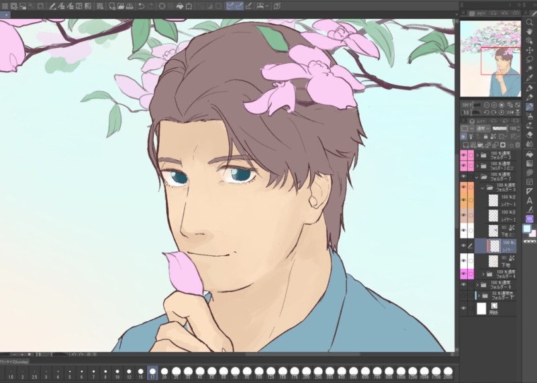This screenshot has height=383, width=537.
Task: Hide フォルダー 2 layer folder
Action: [463, 155]
